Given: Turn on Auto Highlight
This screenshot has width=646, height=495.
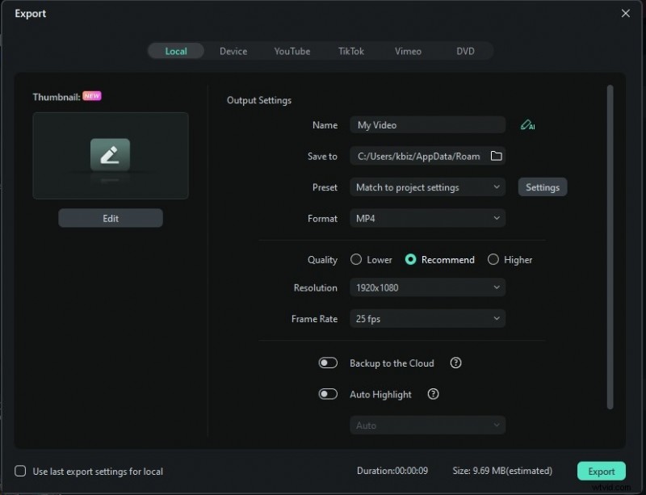Looking at the screenshot, I should point(328,394).
